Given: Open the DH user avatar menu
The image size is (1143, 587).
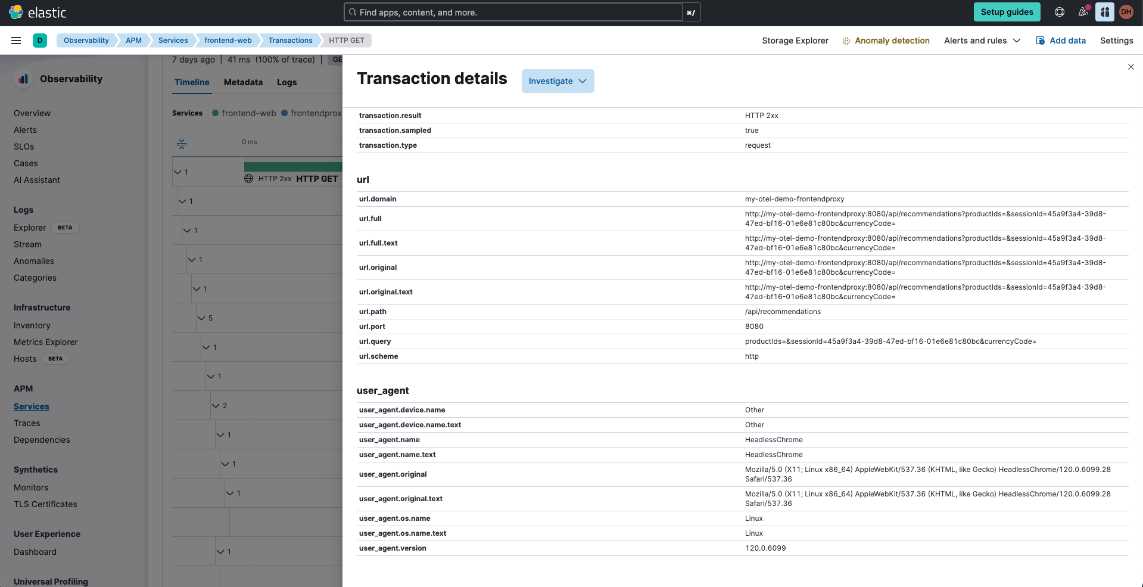Looking at the screenshot, I should click(x=1126, y=12).
